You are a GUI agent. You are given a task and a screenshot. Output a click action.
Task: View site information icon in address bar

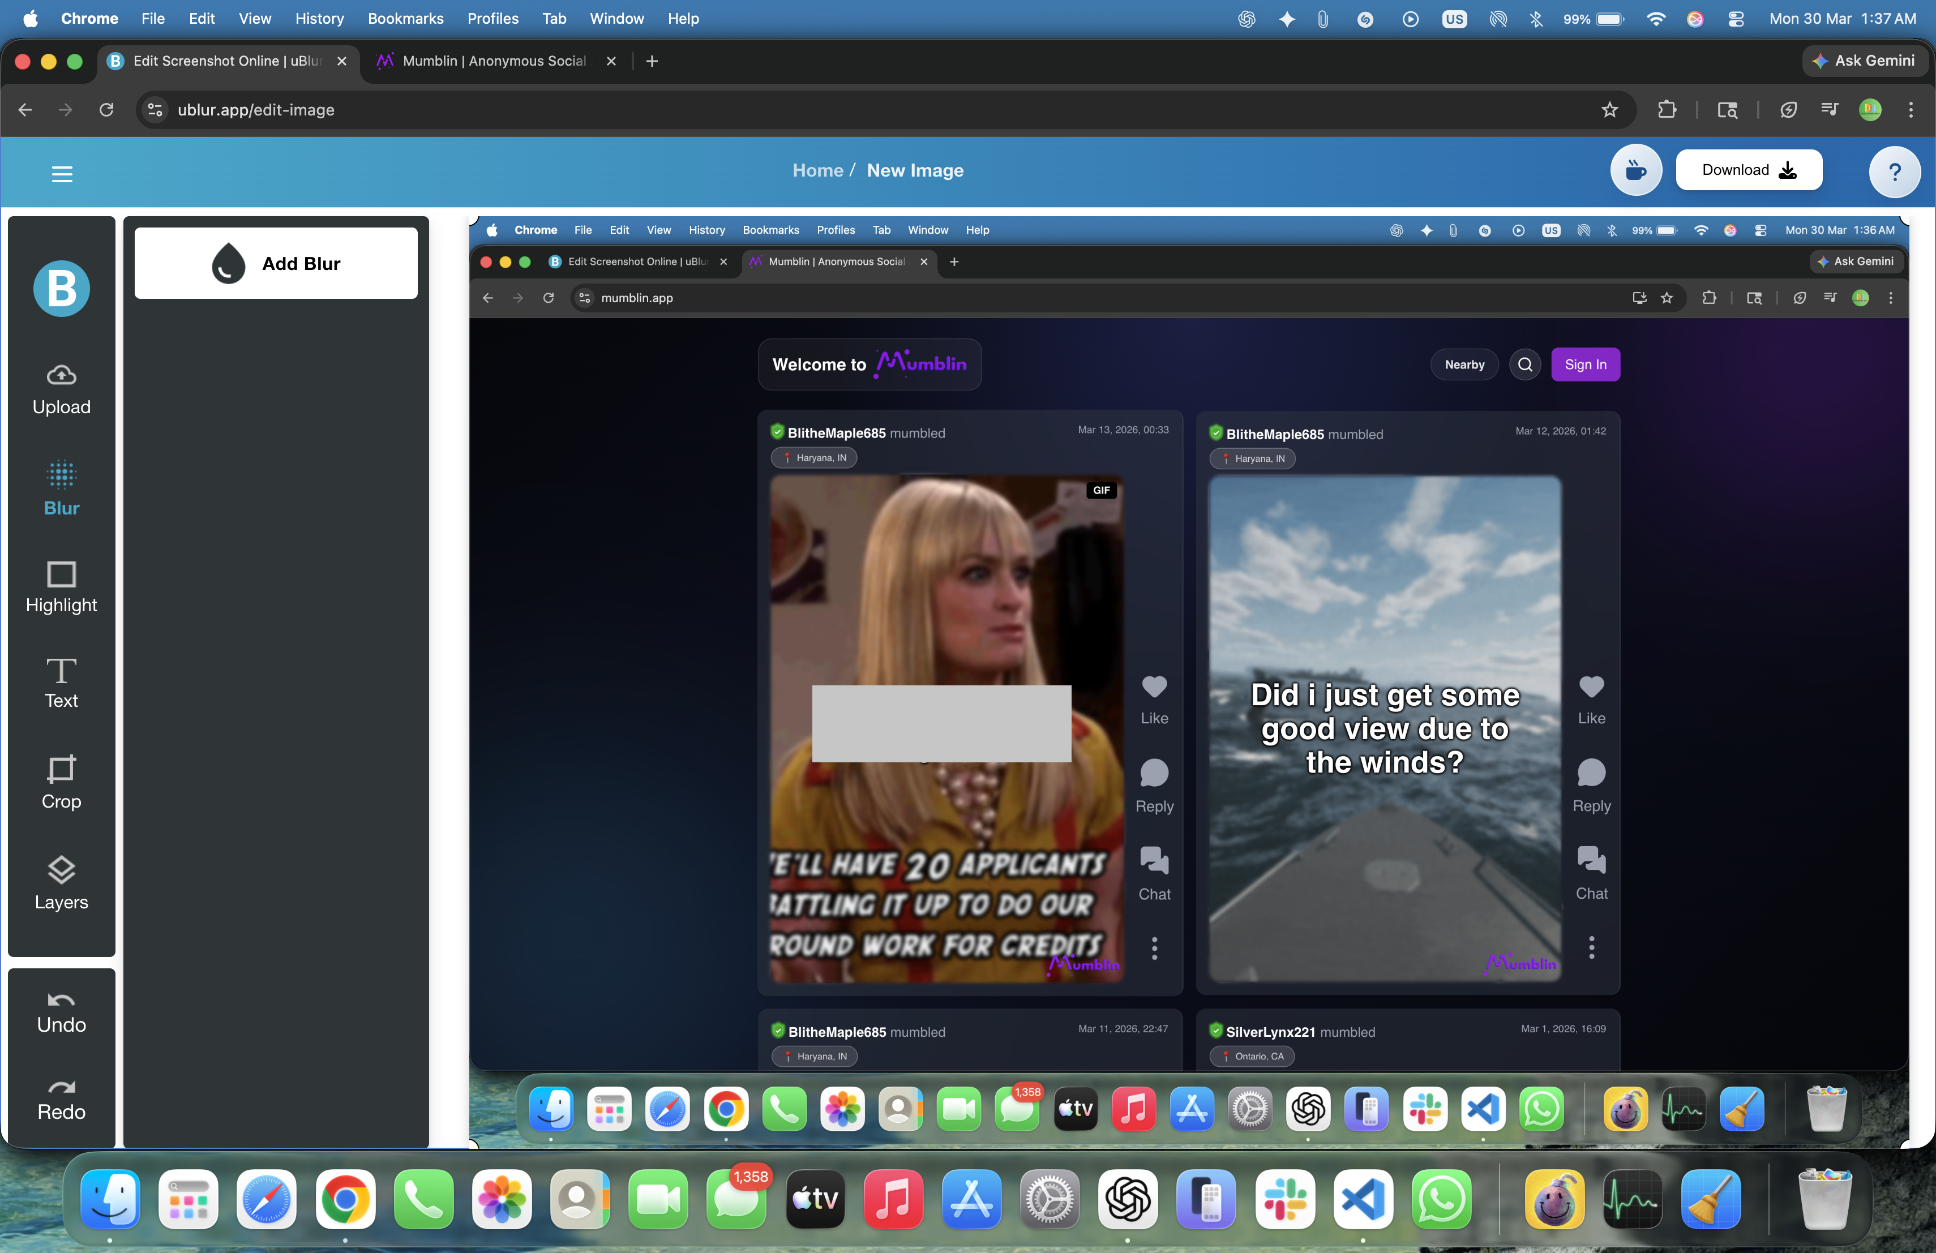[155, 110]
